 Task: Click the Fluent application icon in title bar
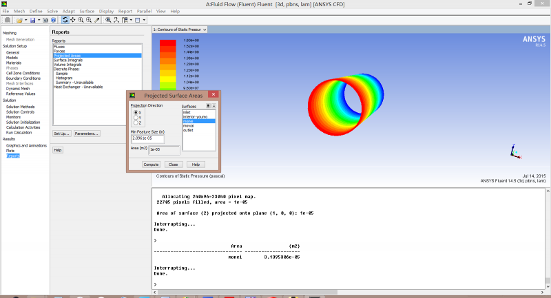[x=4, y=4]
